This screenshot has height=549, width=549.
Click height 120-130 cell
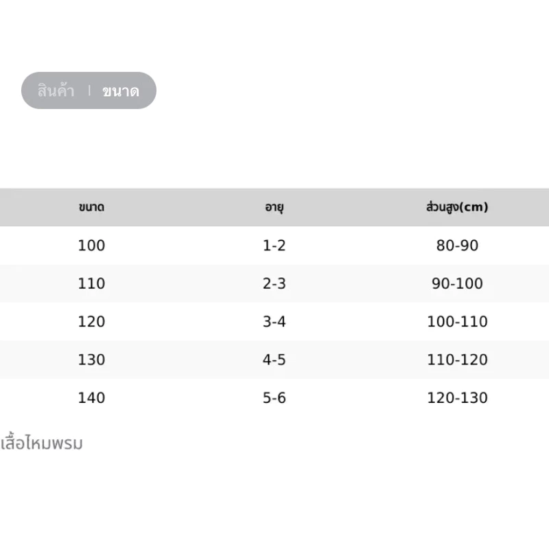(x=457, y=398)
